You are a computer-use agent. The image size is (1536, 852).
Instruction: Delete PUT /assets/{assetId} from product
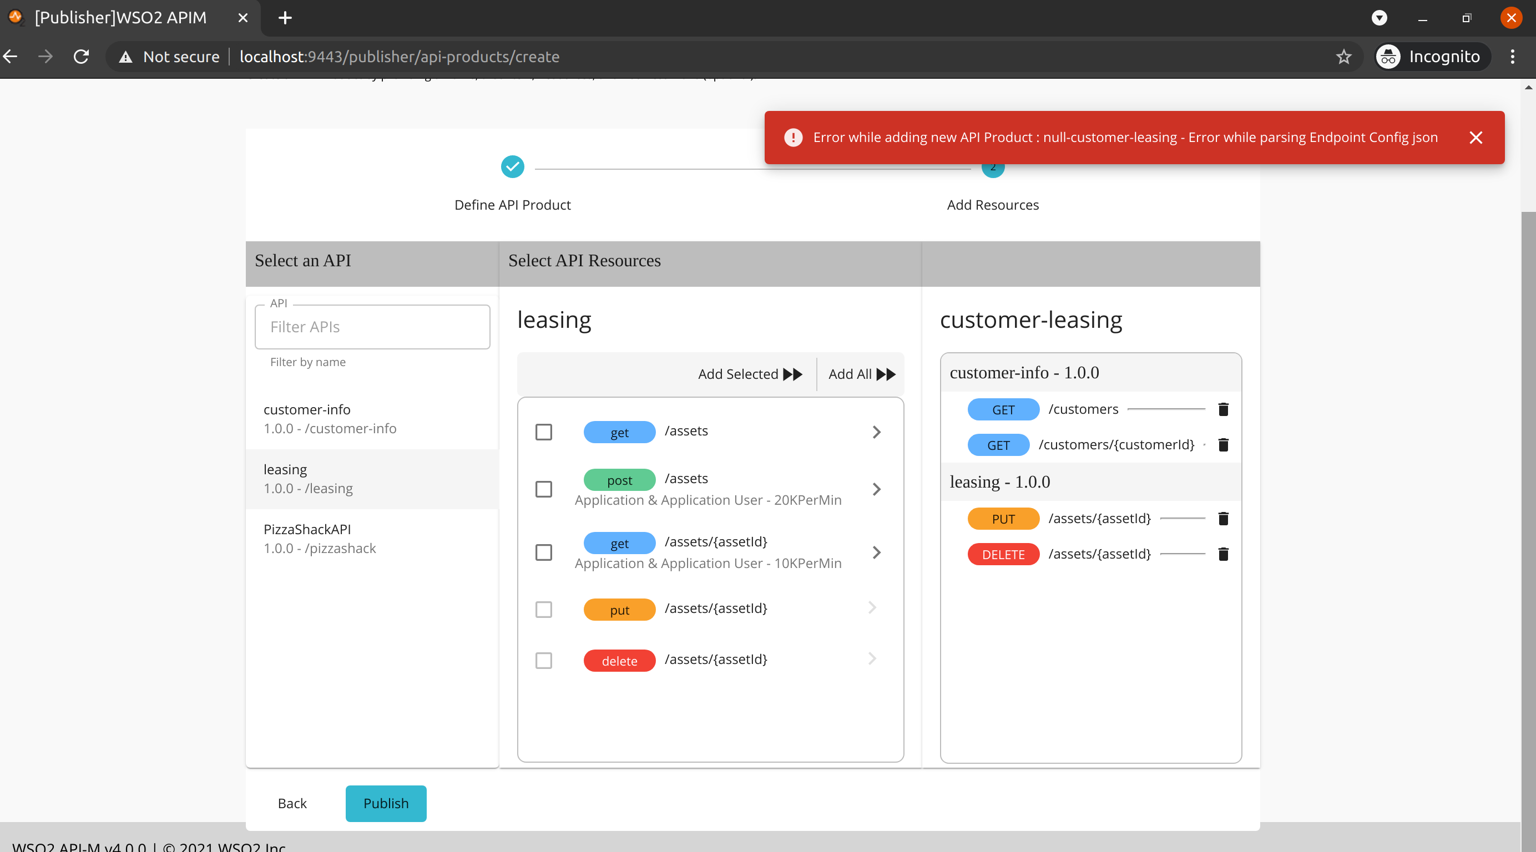point(1223,518)
